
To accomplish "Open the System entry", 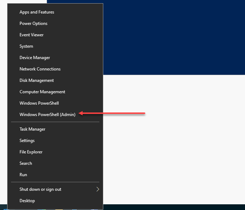I will (x=55, y=46).
